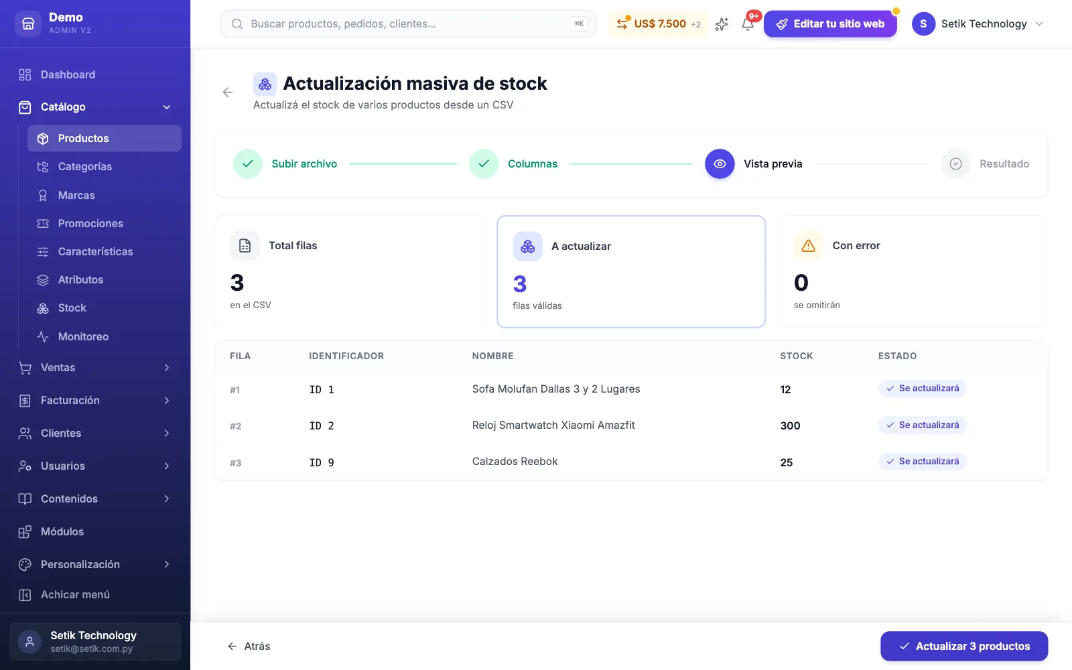Click the back arrow beside page title
The height and width of the screenshot is (670, 1072).
click(x=228, y=92)
